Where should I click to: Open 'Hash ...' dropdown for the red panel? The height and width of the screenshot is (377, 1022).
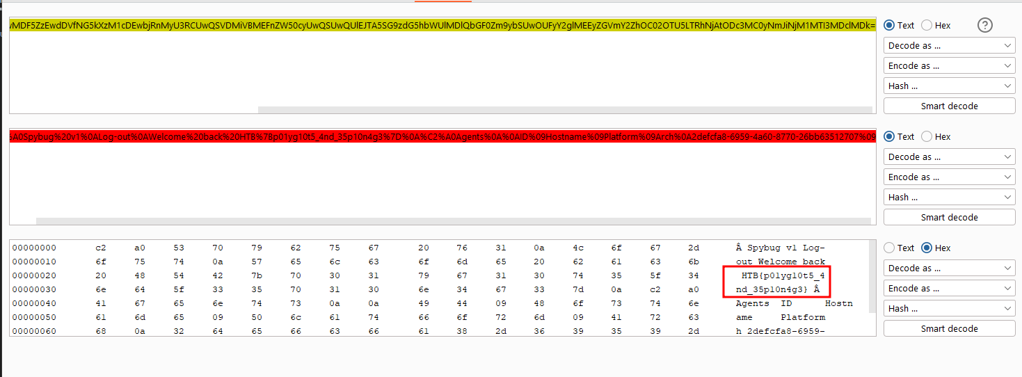[x=949, y=197]
